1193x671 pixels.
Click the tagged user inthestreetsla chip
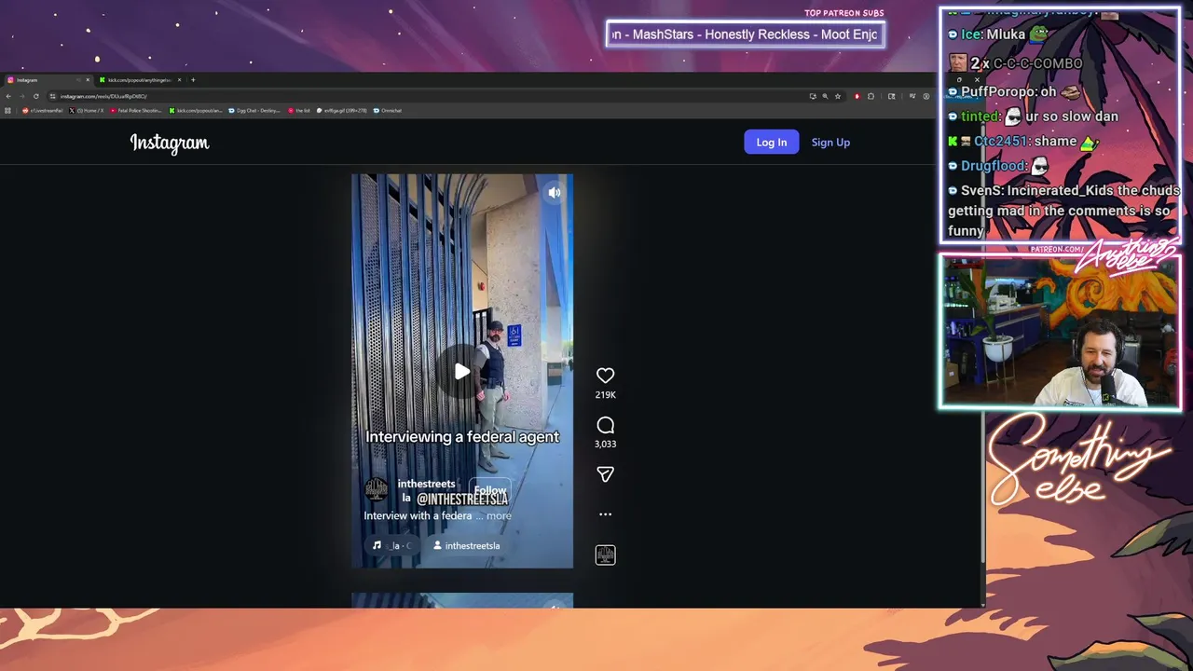click(x=467, y=546)
